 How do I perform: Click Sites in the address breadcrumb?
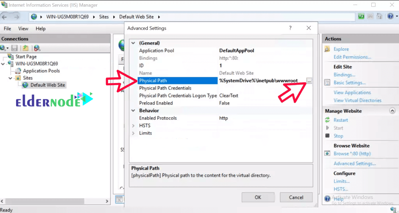[x=104, y=17]
